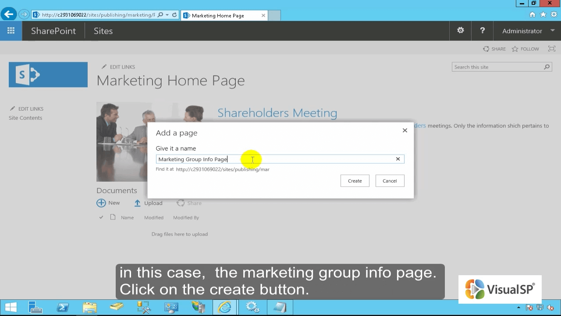Refresh the page in the browser
Viewport: 561px width, 316px height.
point(174,15)
